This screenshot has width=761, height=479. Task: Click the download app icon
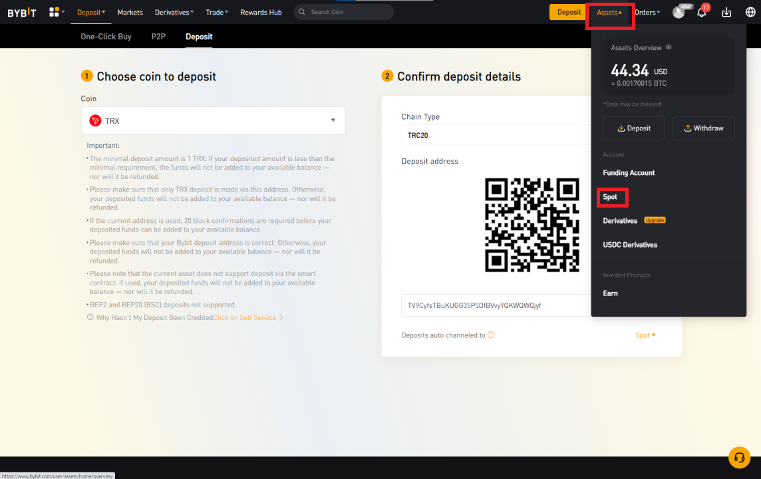(726, 12)
